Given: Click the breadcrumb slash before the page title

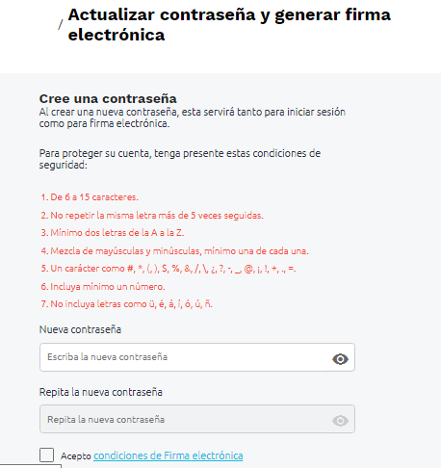Looking at the screenshot, I should (61, 25).
